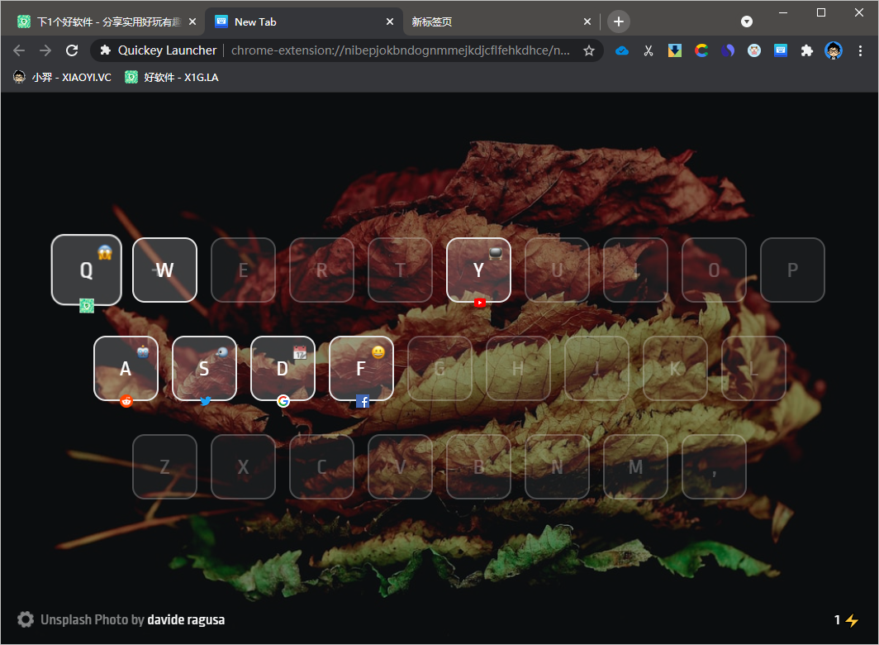Open the Chrome three-dot menu
Viewport: 879px width, 645px height.
(x=862, y=50)
